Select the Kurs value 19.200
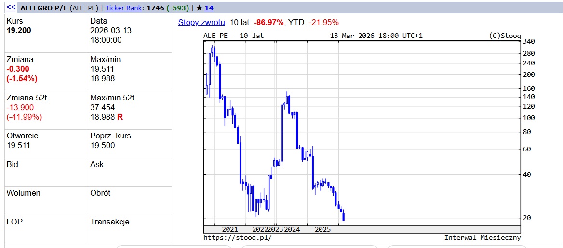 coord(19,31)
